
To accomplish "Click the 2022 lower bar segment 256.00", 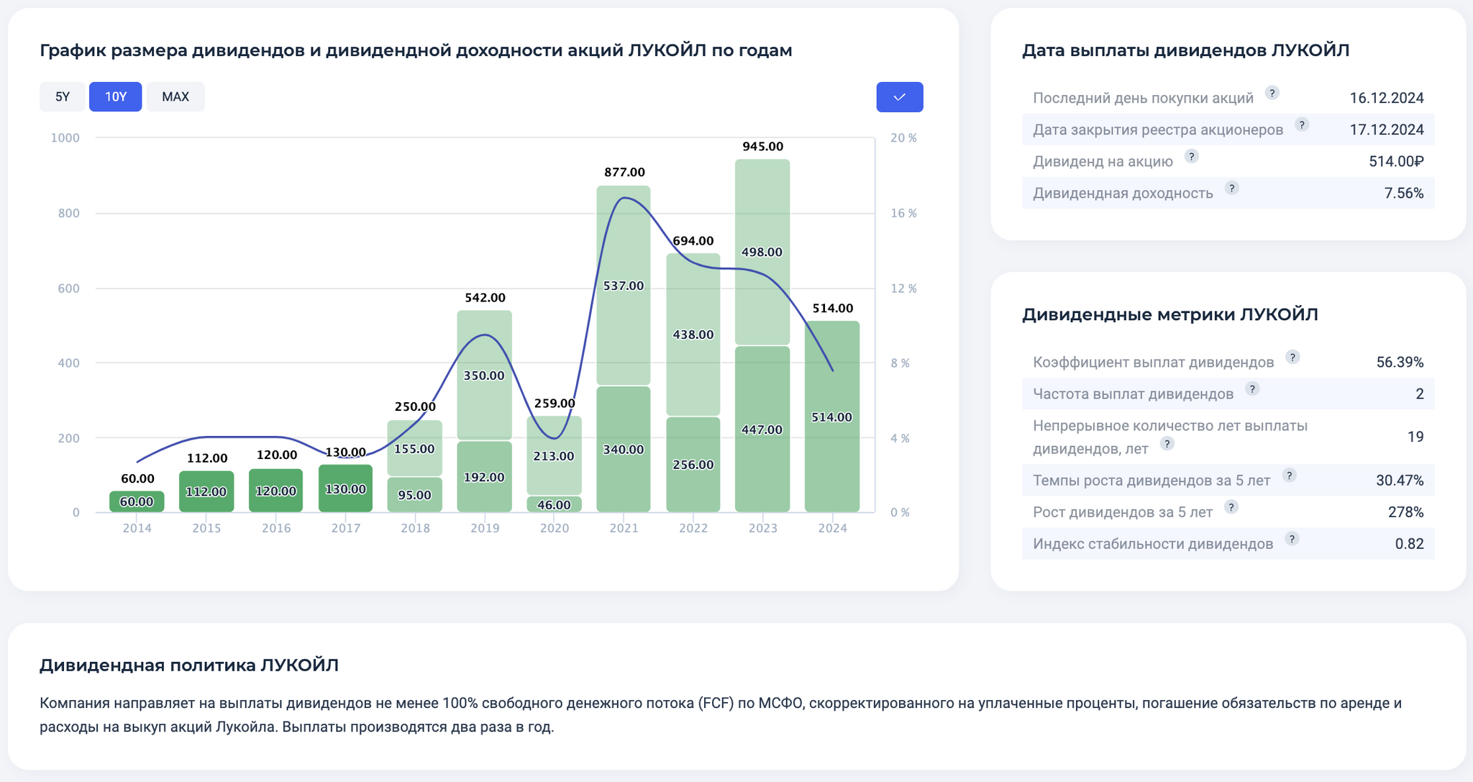I will 693,465.
